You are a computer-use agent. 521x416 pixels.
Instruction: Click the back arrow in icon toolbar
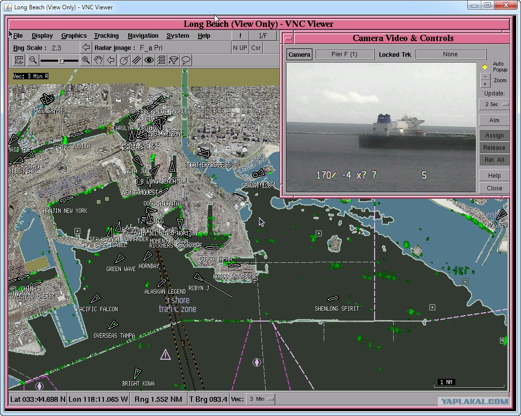point(111,60)
